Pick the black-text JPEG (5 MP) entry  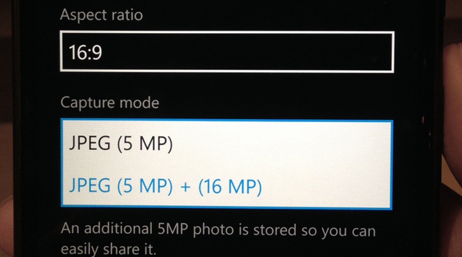click(120, 143)
